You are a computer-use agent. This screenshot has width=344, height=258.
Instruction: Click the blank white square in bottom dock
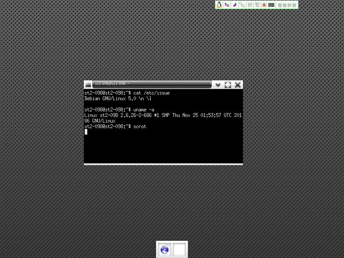pyautogui.click(x=179, y=249)
